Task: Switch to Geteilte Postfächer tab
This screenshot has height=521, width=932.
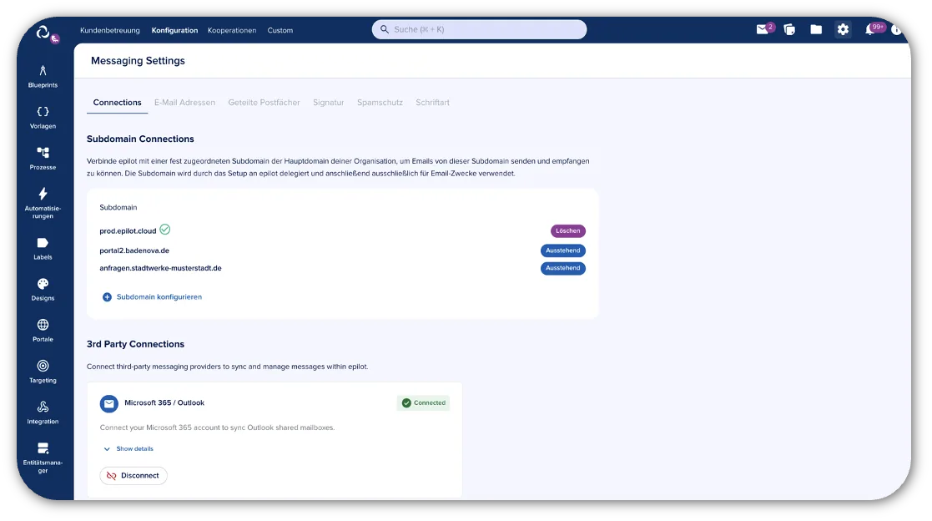Action: pos(264,103)
